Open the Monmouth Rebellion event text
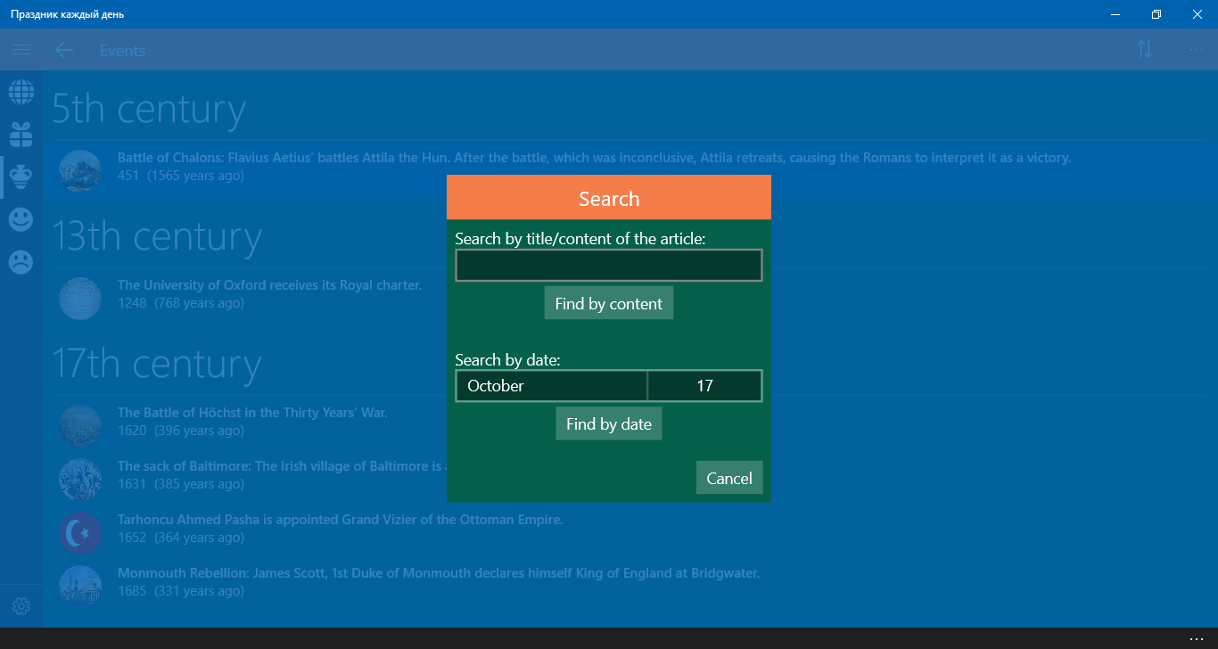The height and width of the screenshot is (649, 1218). (x=439, y=573)
